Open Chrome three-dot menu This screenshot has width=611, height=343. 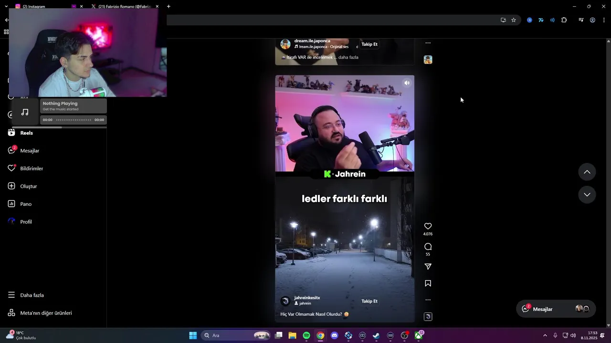click(x=604, y=20)
